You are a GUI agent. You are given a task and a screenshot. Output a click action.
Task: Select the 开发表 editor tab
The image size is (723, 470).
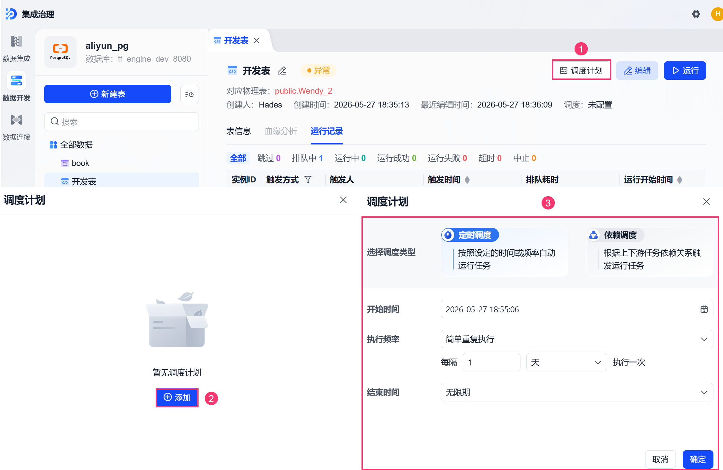point(236,40)
